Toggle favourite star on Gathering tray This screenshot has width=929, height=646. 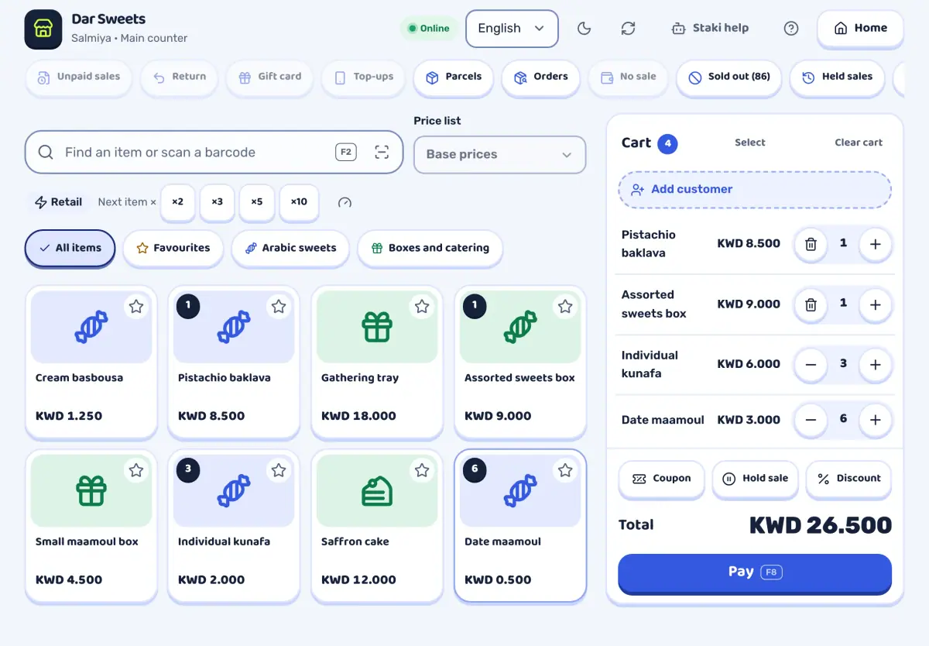pyautogui.click(x=422, y=307)
